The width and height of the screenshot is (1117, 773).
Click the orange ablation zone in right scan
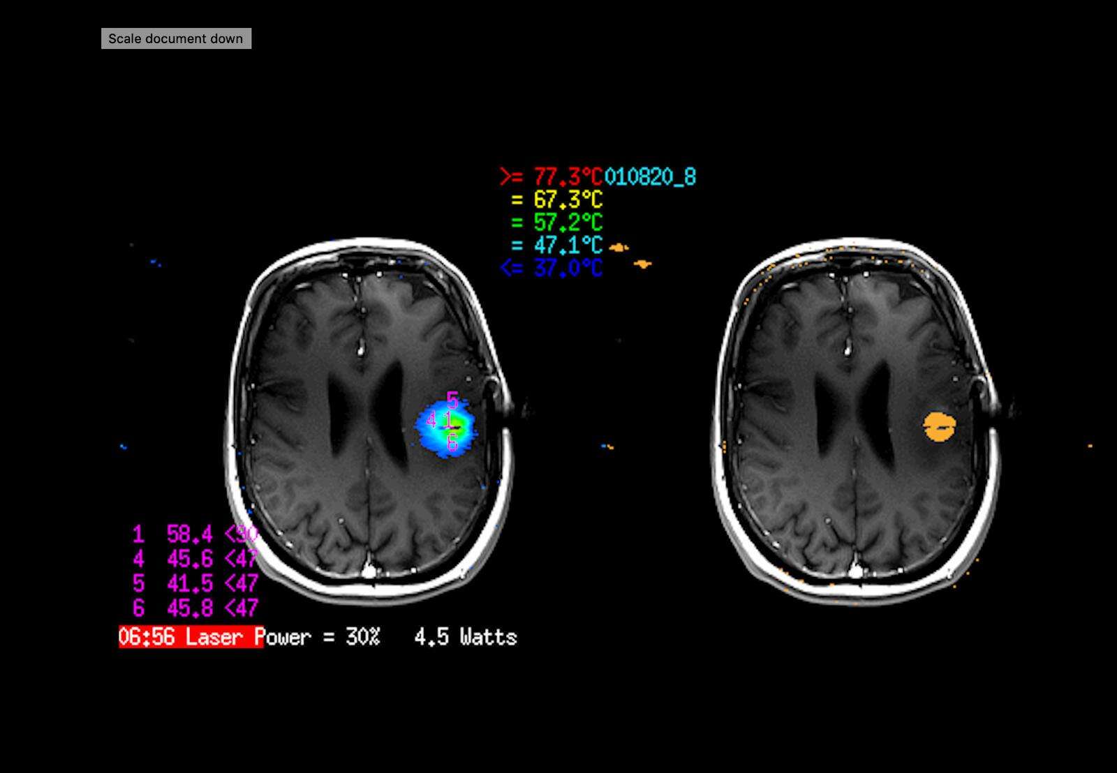click(x=940, y=426)
